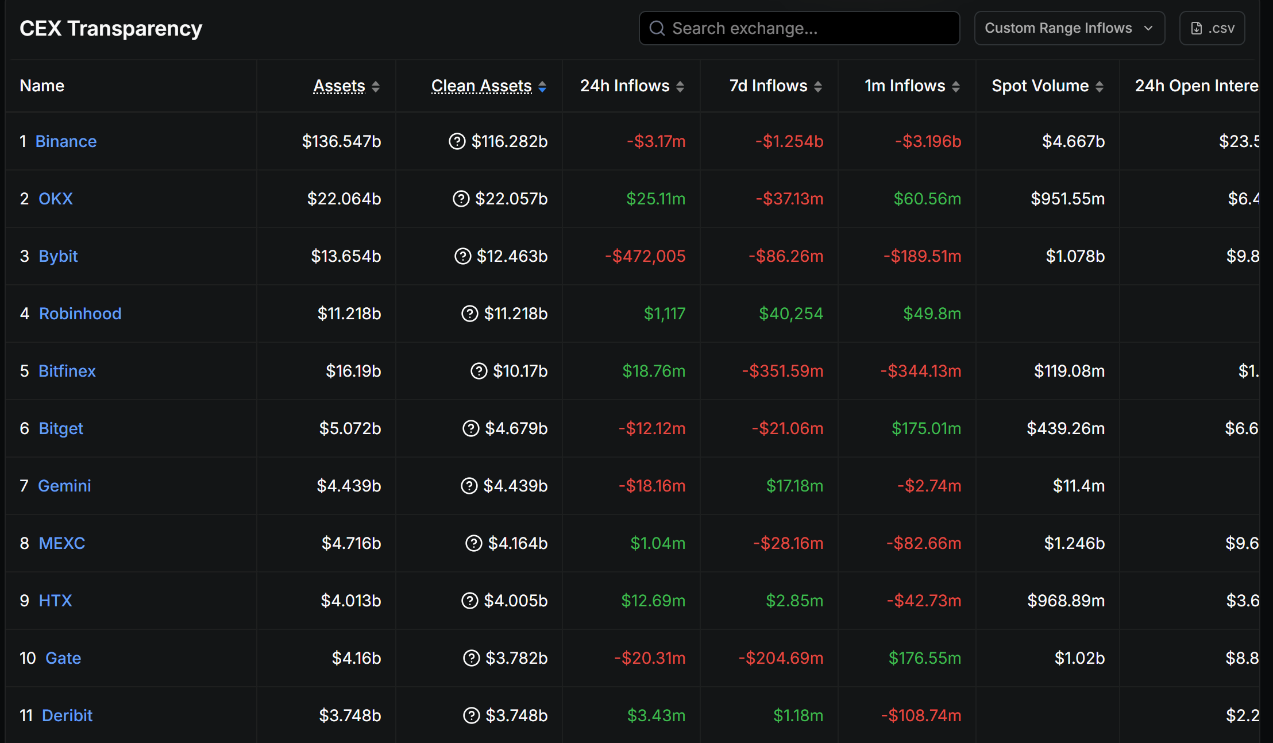Viewport: 1273px width, 743px height.
Task: Open the Bitget exchange link
Action: pyautogui.click(x=61, y=428)
